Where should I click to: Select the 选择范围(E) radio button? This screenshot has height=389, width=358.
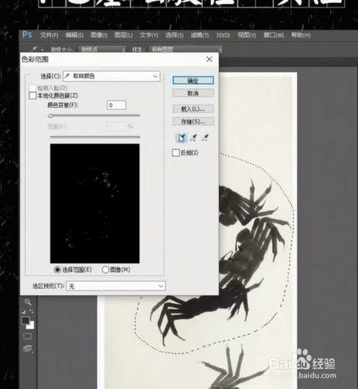57,269
